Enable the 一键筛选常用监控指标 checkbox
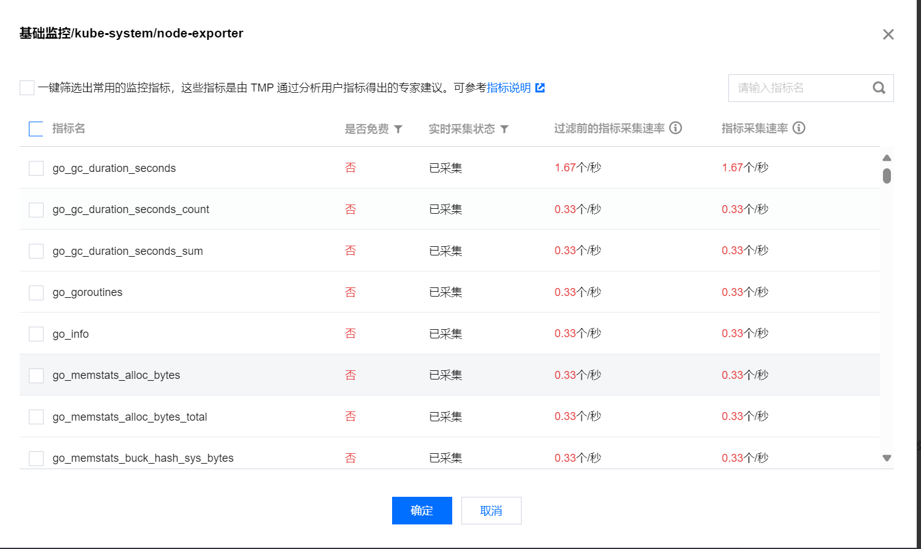The width and height of the screenshot is (921, 549). [26, 87]
